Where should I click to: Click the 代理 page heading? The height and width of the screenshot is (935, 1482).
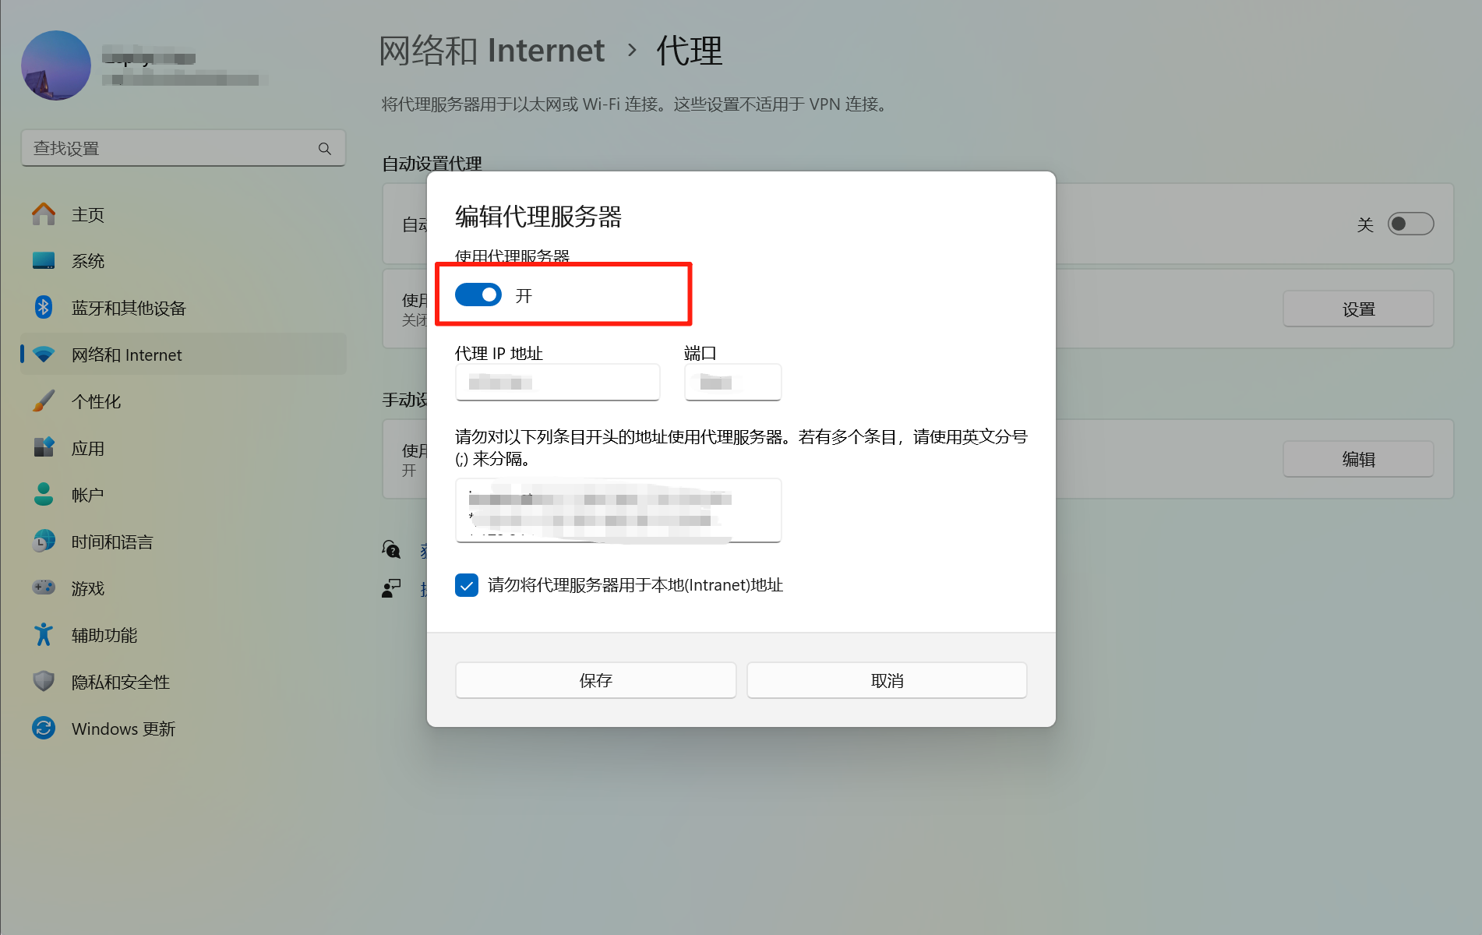click(x=690, y=51)
